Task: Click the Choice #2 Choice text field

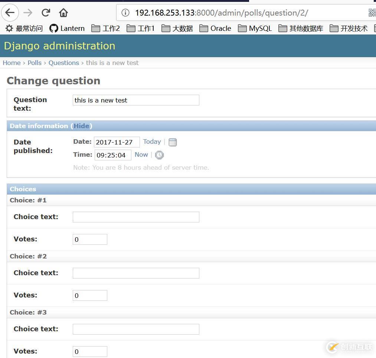Action: click(x=136, y=273)
